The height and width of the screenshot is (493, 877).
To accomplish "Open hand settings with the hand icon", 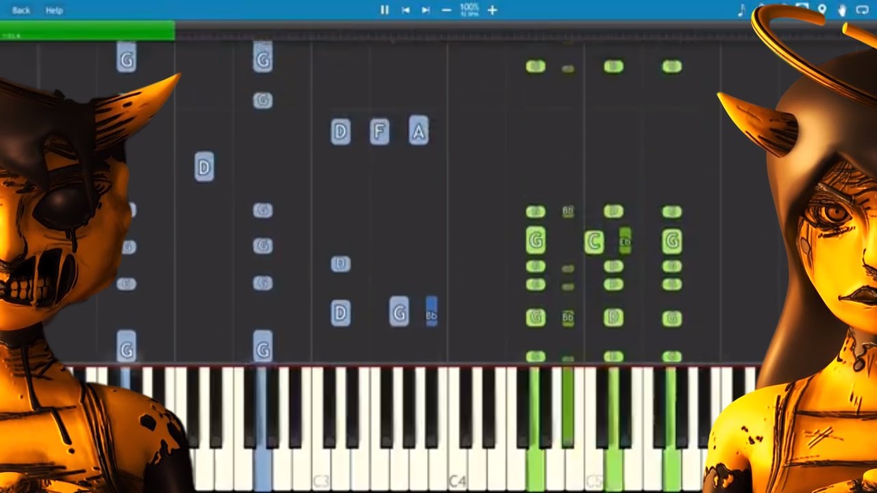I will (x=842, y=10).
